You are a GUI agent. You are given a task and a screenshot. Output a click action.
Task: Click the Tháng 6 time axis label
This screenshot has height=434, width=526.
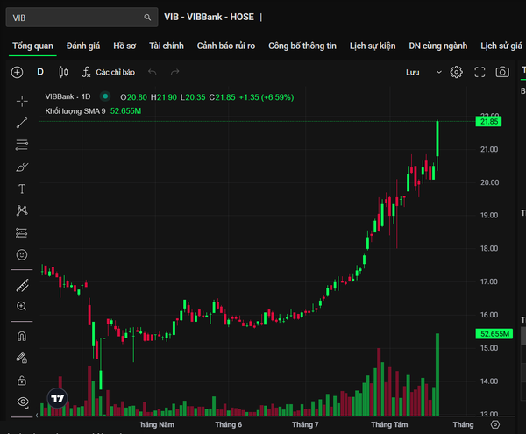tap(228, 424)
